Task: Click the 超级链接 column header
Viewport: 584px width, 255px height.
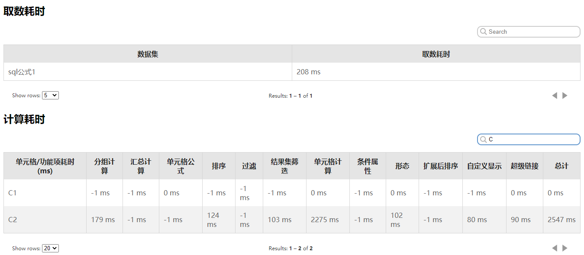Action: pyautogui.click(x=524, y=166)
